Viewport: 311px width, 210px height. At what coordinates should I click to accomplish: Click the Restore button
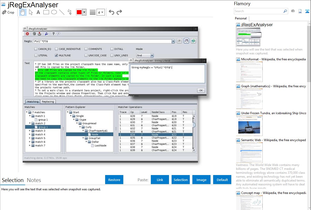tap(114, 180)
